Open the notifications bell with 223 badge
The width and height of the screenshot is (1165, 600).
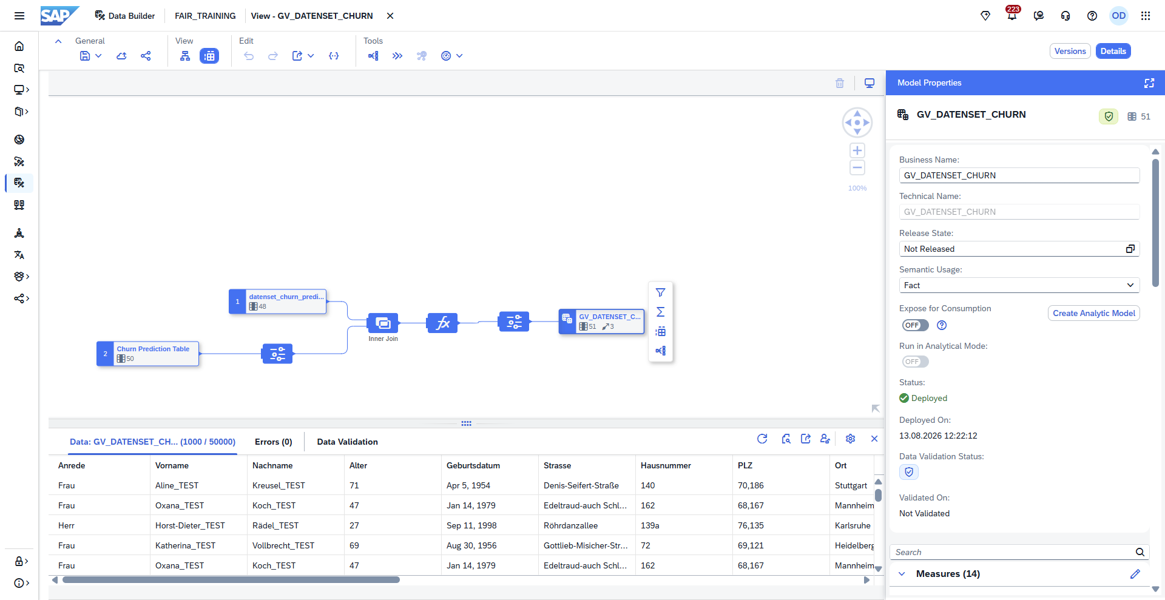coord(1012,15)
